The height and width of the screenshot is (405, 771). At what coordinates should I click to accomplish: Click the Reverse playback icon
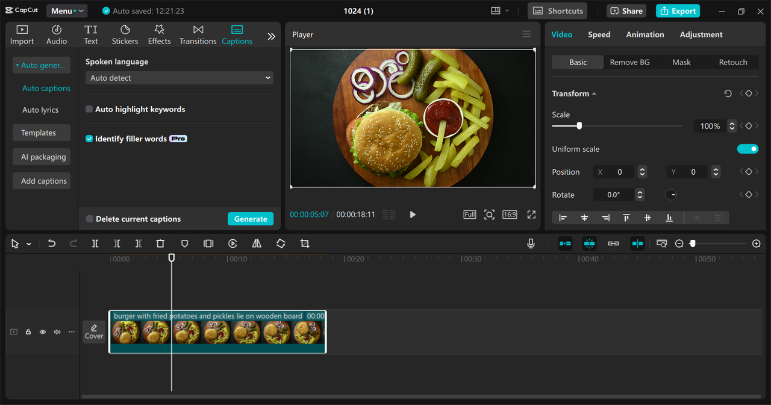(233, 243)
